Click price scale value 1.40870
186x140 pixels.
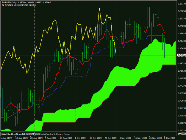pos(182,123)
